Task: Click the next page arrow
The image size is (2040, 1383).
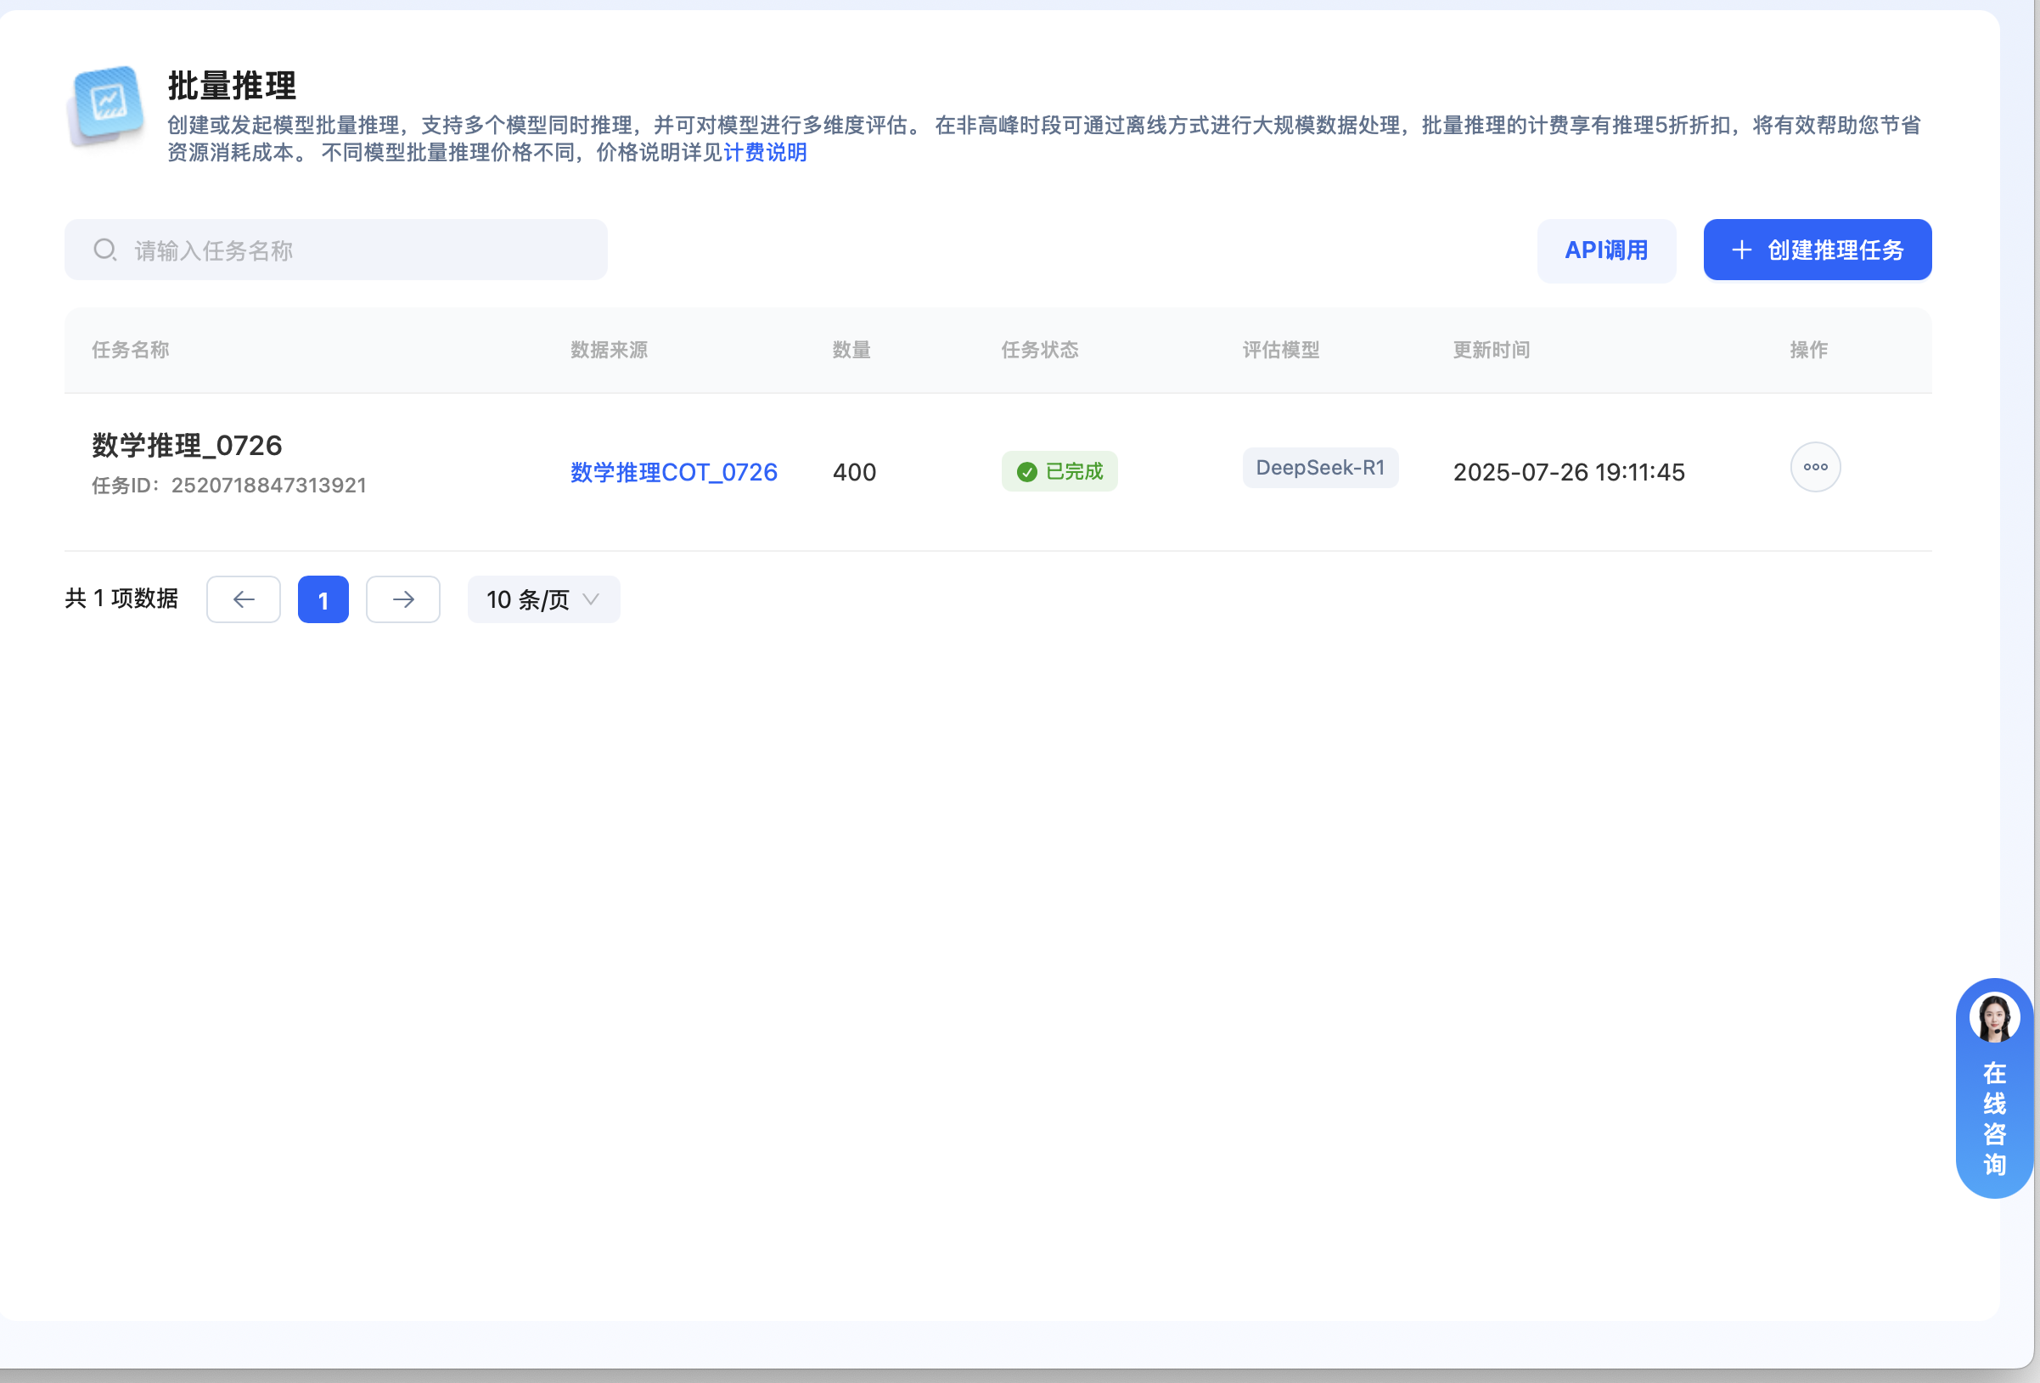Action: pos(403,599)
